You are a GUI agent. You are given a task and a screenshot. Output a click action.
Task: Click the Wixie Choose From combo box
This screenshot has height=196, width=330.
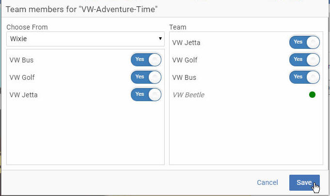pyautogui.click(x=85, y=39)
